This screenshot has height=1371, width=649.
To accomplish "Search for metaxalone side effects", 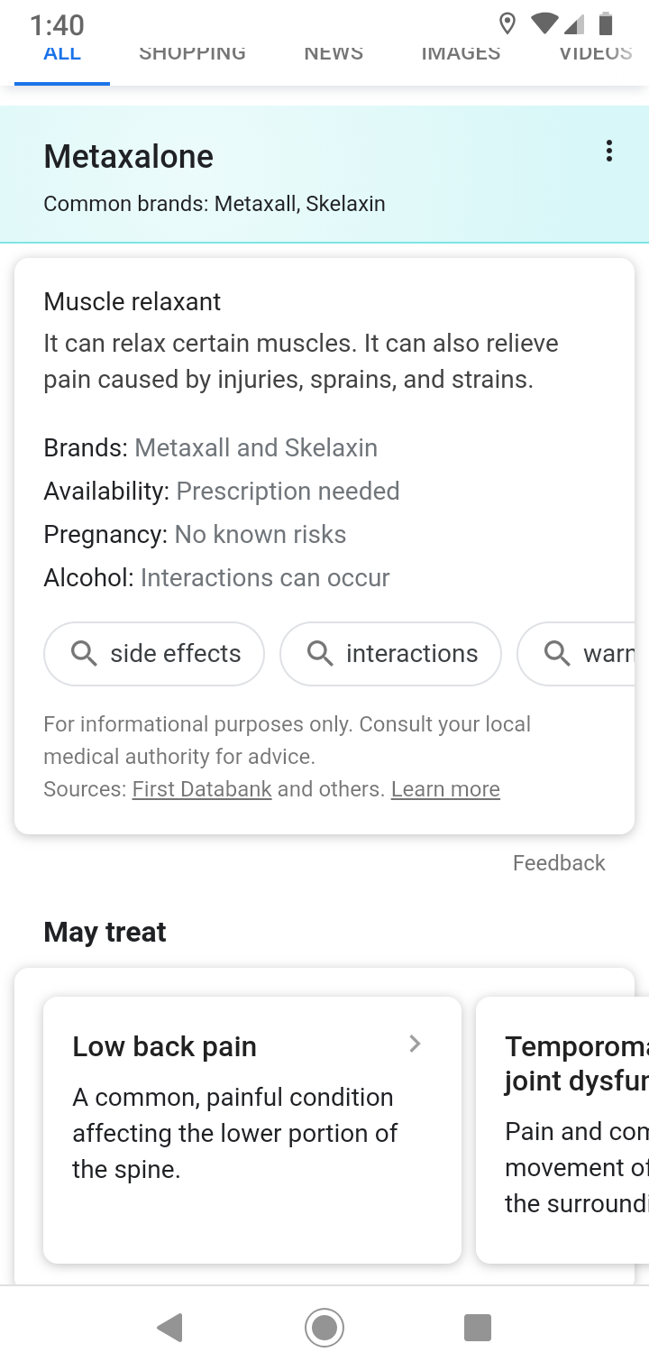I will tap(154, 653).
